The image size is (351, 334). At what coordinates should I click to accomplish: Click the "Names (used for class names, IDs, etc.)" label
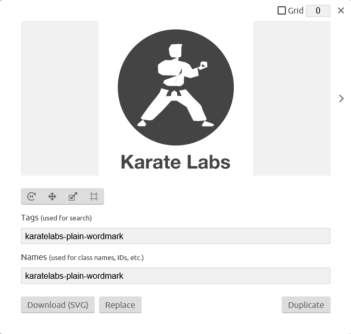[x=82, y=257]
